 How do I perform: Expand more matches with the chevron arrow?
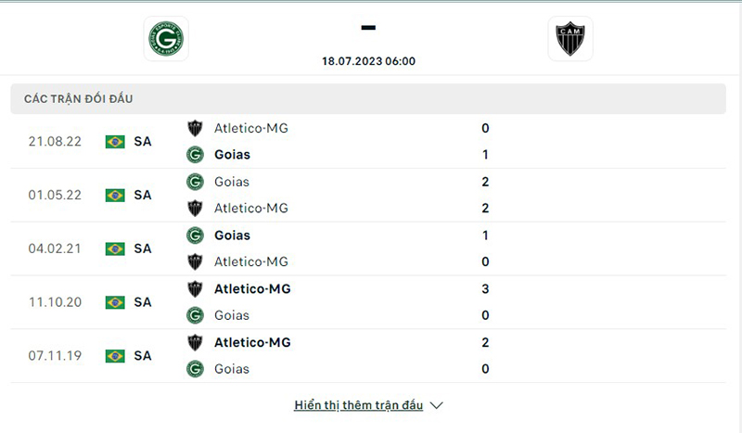point(438,406)
